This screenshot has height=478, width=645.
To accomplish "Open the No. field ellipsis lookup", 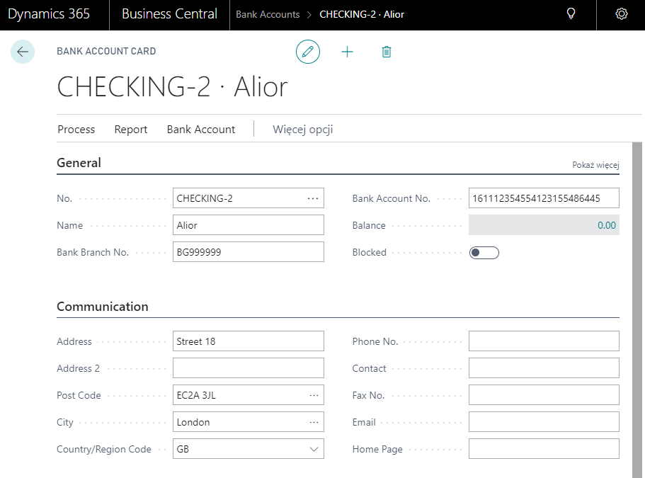I will click(x=313, y=198).
